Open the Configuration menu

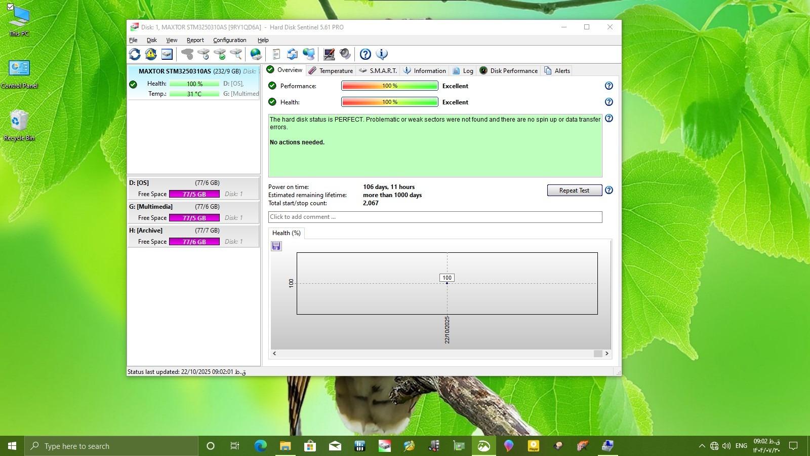[229, 40]
